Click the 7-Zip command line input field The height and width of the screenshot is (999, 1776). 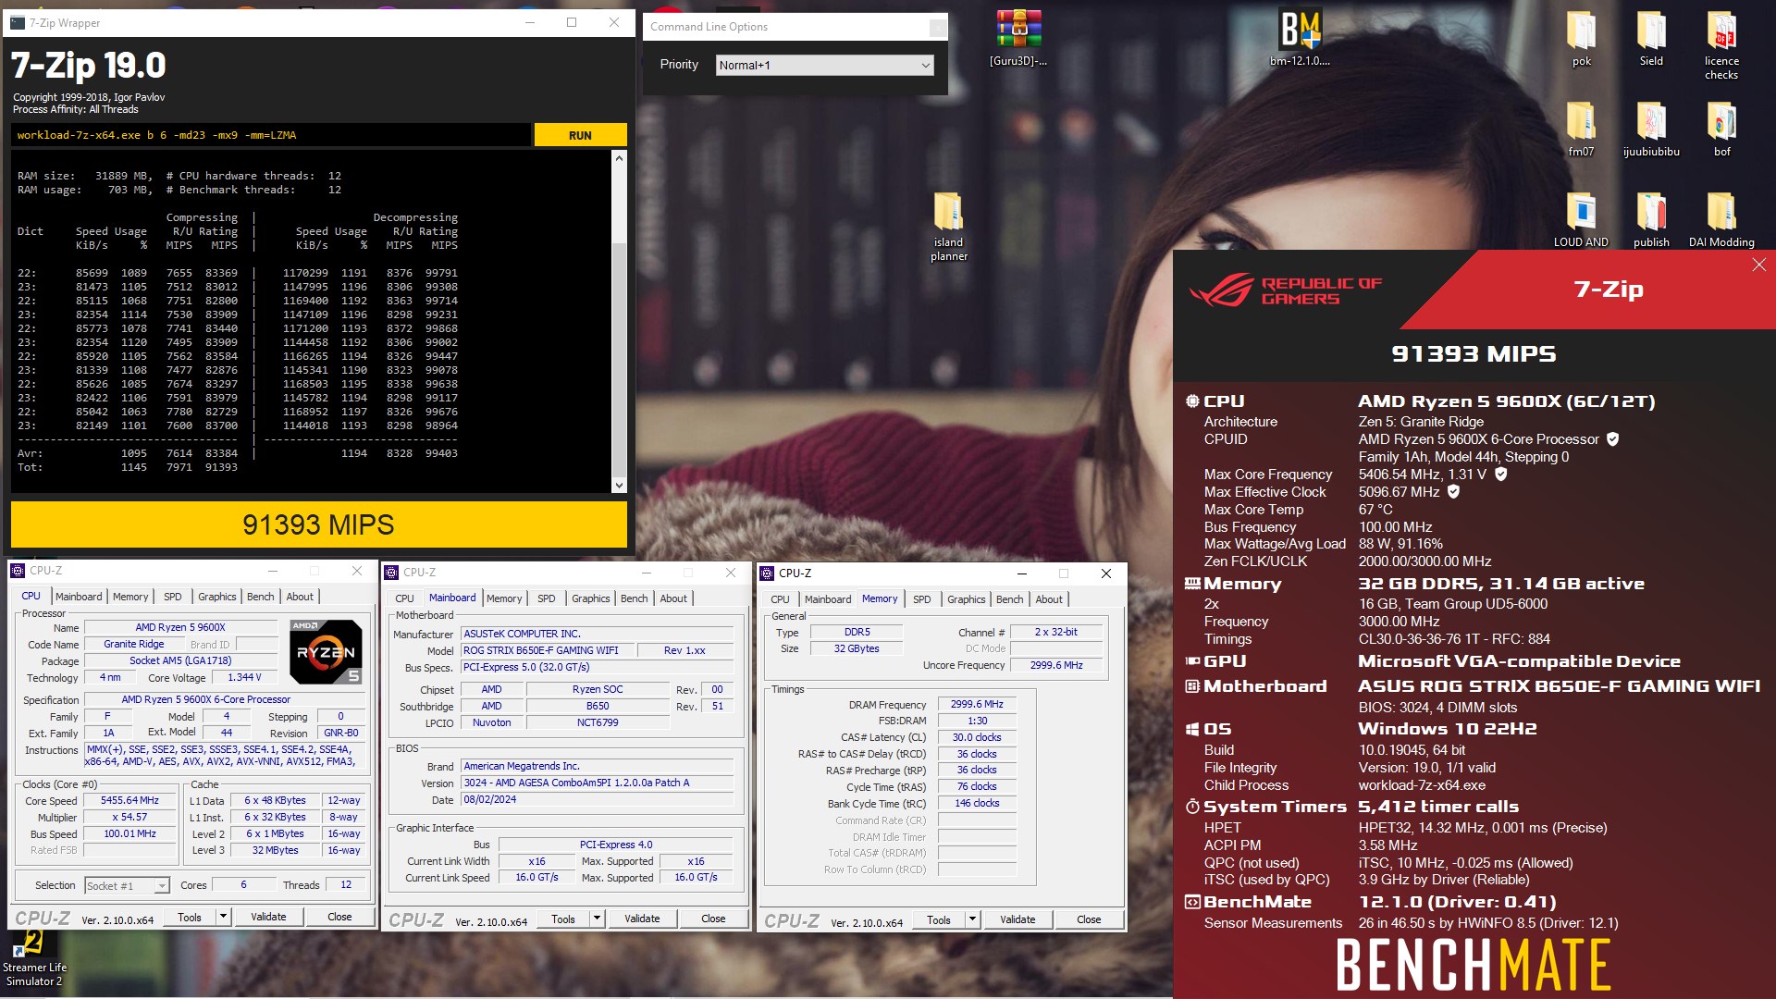272,135
